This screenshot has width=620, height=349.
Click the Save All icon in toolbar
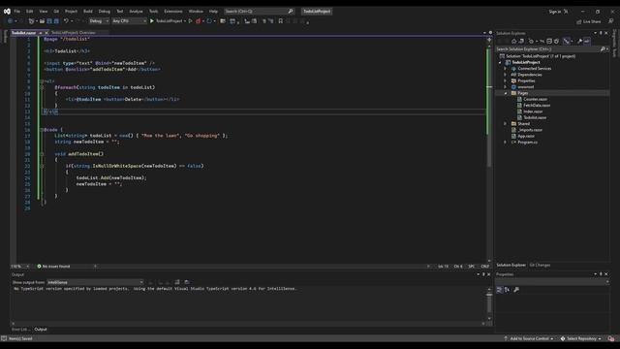click(x=56, y=21)
